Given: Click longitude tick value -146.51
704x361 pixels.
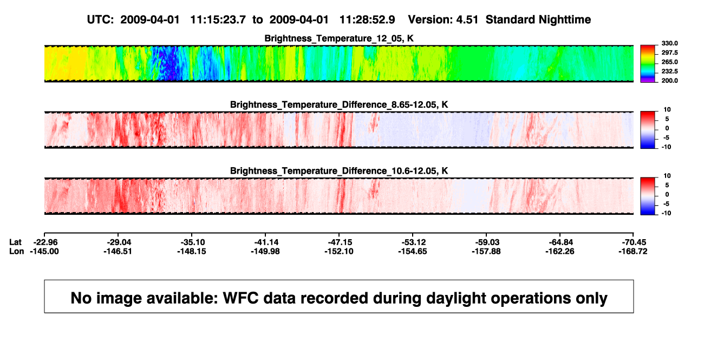Looking at the screenshot, I should [118, 251].
